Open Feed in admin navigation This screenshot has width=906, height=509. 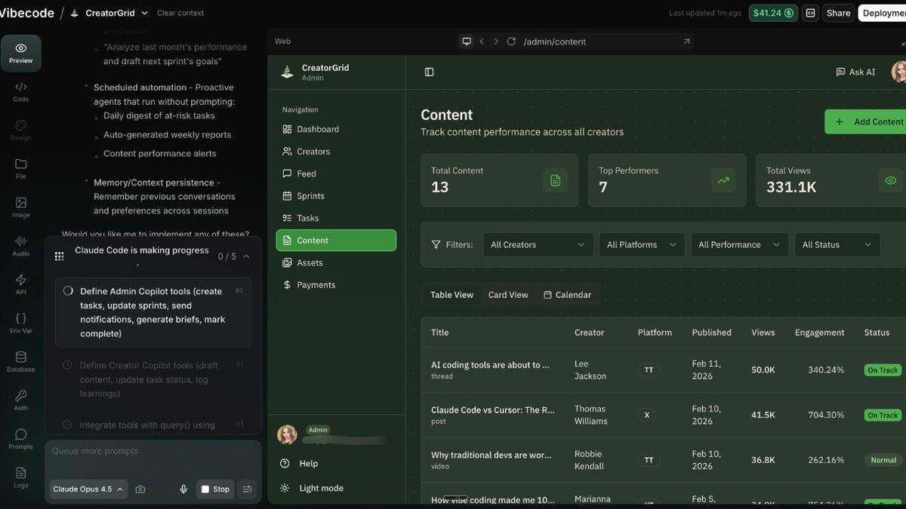click(336, 173)
